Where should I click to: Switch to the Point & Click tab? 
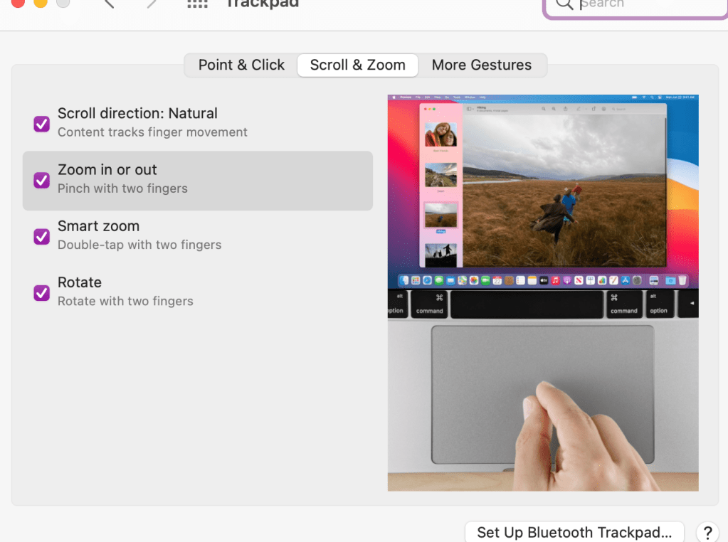(x=241, y=65)
